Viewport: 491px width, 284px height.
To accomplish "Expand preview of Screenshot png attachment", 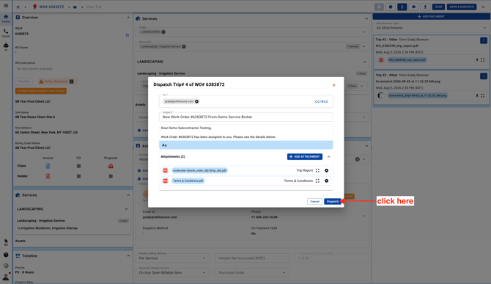I will pos(482,95).
